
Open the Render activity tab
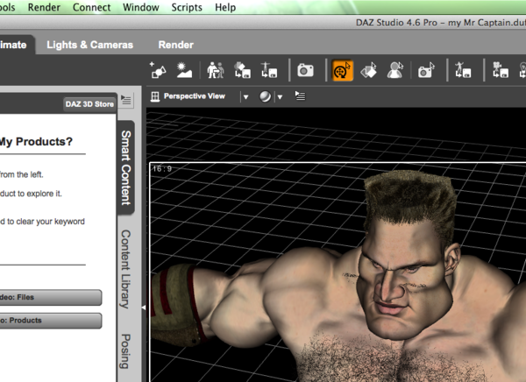point(175,44)
